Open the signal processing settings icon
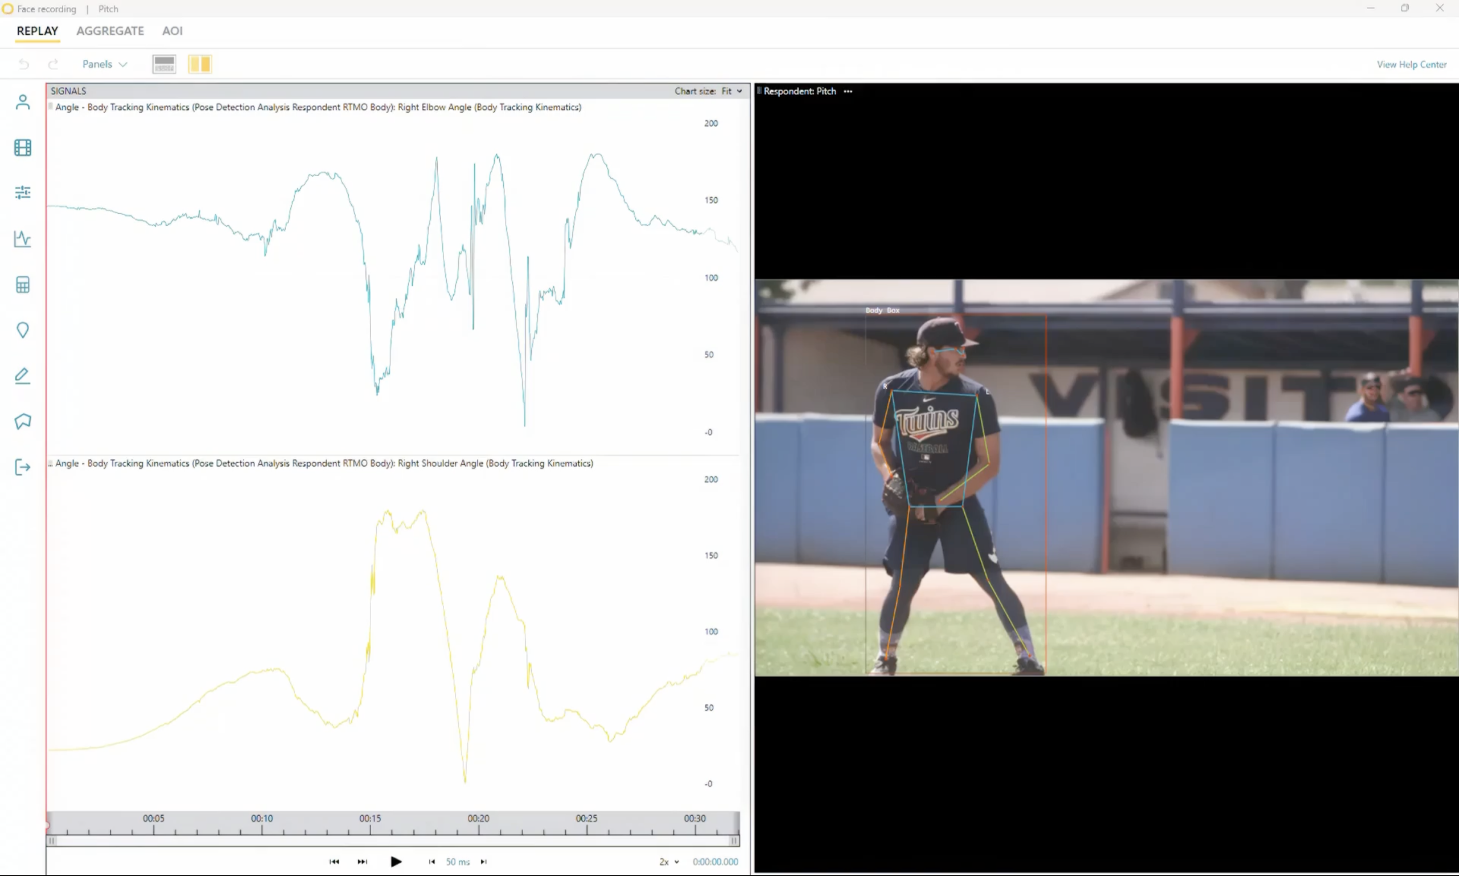This screenshot has width=1459, height=876. point(22,193)
